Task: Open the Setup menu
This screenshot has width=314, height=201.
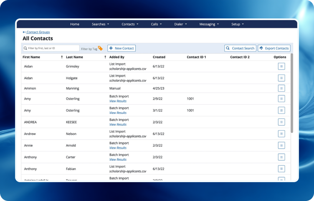Action: point(237,24)
